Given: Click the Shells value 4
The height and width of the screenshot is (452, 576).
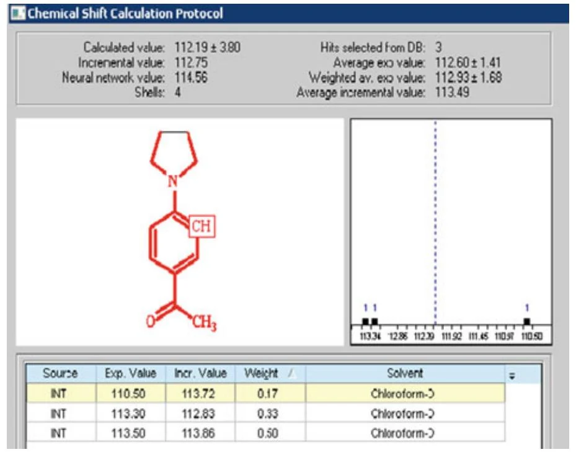Looking at the screenshot, I should point(178,92).
